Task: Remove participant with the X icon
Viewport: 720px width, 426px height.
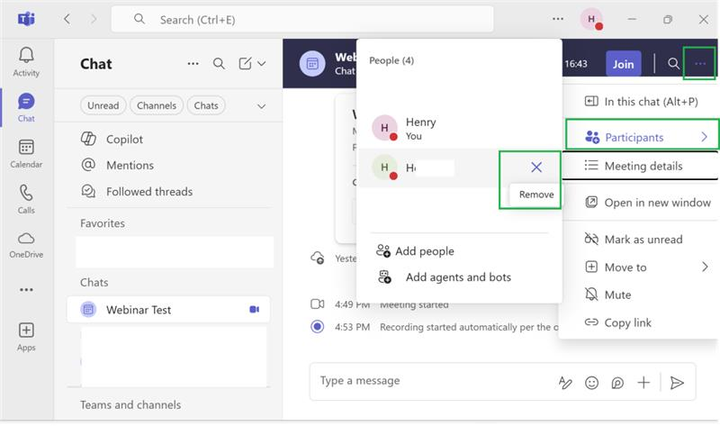Action: [536, 167]
